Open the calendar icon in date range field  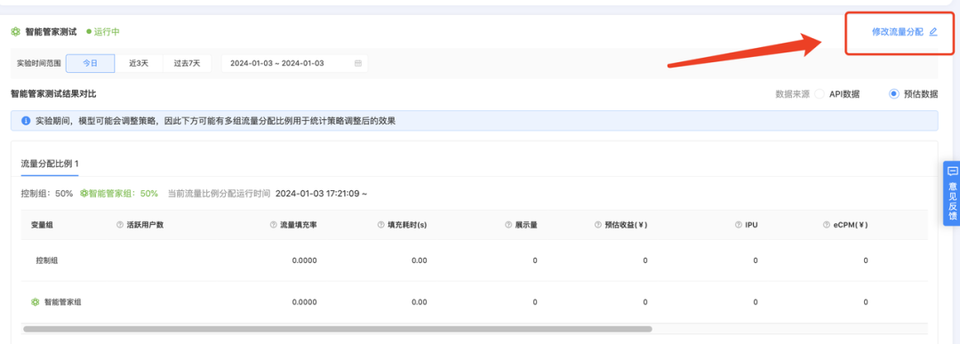tap(358, 63)
